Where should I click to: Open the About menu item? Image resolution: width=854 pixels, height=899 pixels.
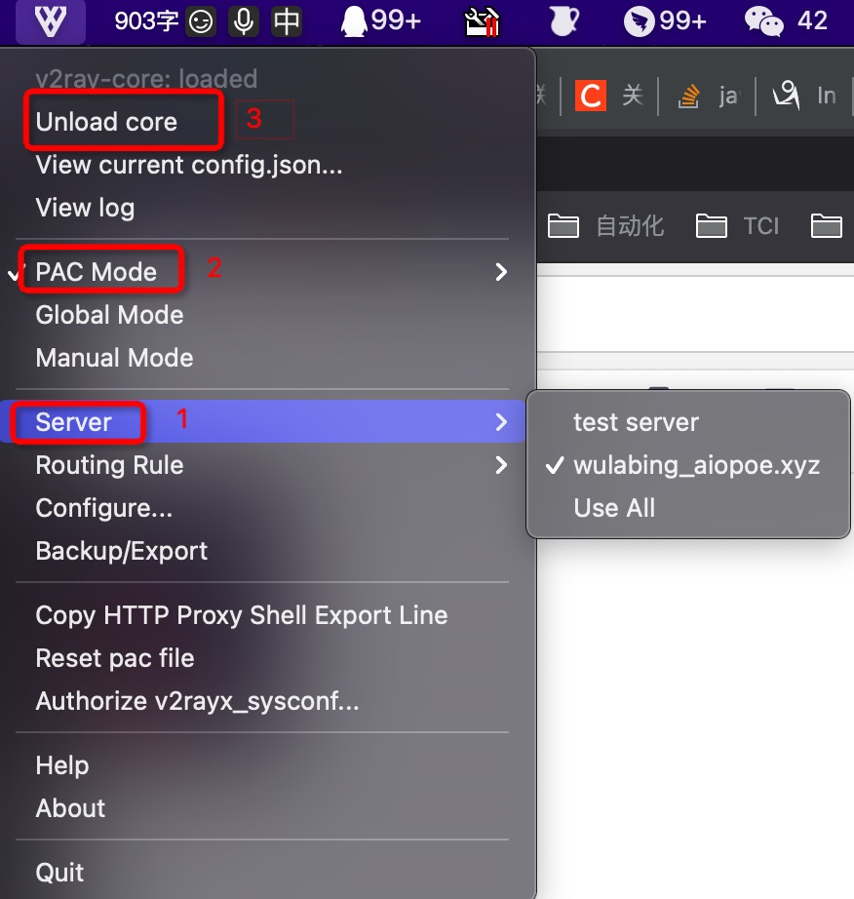point(262,808)
